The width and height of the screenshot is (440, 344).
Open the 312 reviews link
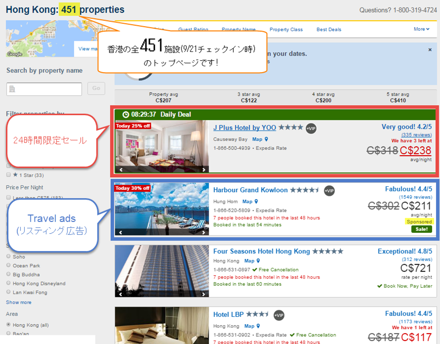pos(417,259)
